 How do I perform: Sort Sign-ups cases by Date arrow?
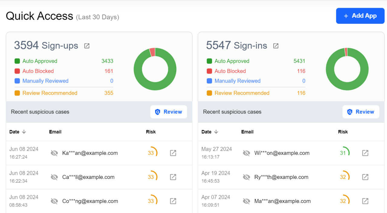pos(24,132)
